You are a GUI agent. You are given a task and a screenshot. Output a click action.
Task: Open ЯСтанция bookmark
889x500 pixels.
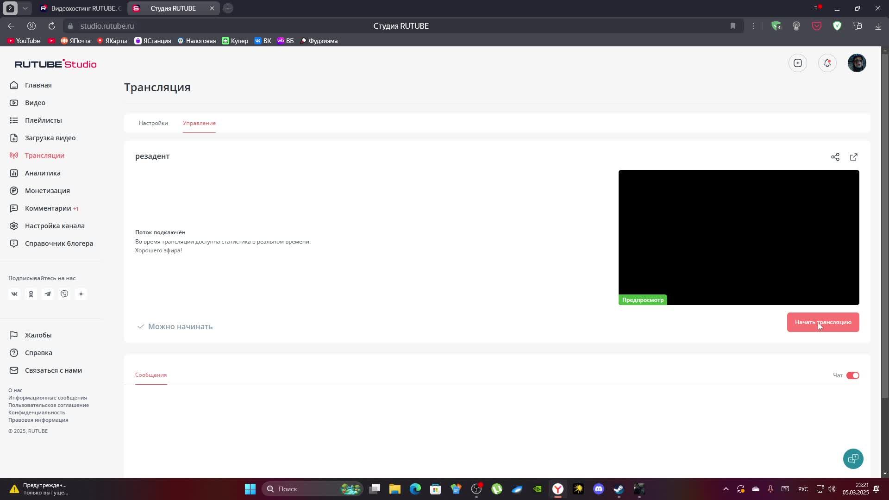(x=152, y=41)
